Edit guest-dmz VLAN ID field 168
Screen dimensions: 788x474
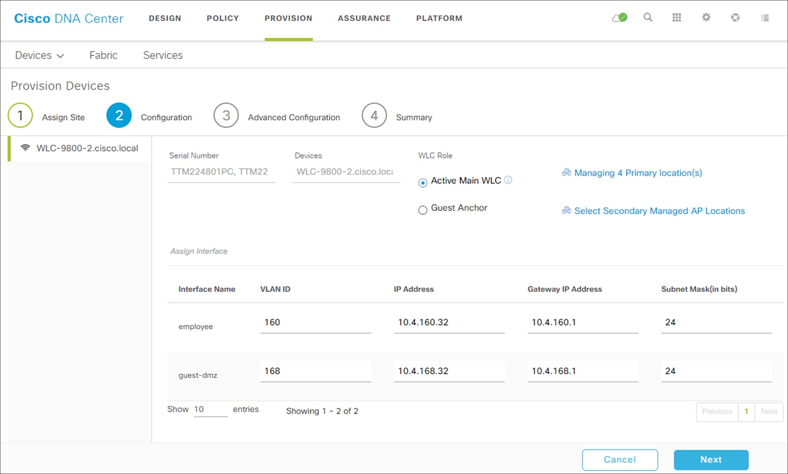316,371
